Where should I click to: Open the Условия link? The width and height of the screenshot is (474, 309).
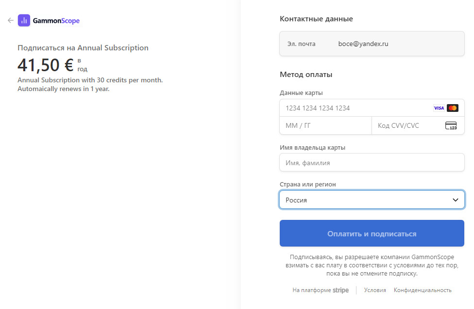pyautogui.click(x=375, y=290)
